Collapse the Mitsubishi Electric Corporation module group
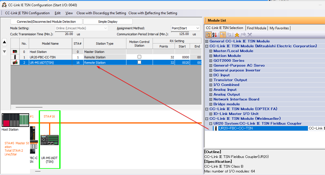The width and height of the screenshot is (325, 175). coord(207,46)
